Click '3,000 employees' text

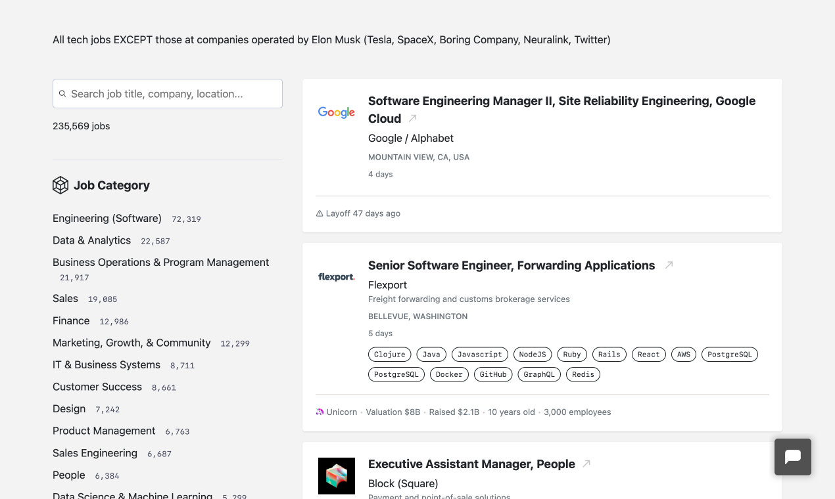point(577,412)
